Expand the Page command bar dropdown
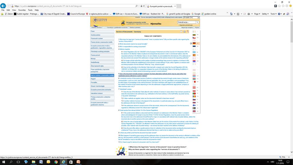The width and height of the screenshot is (293, 165). click(257, 14)
